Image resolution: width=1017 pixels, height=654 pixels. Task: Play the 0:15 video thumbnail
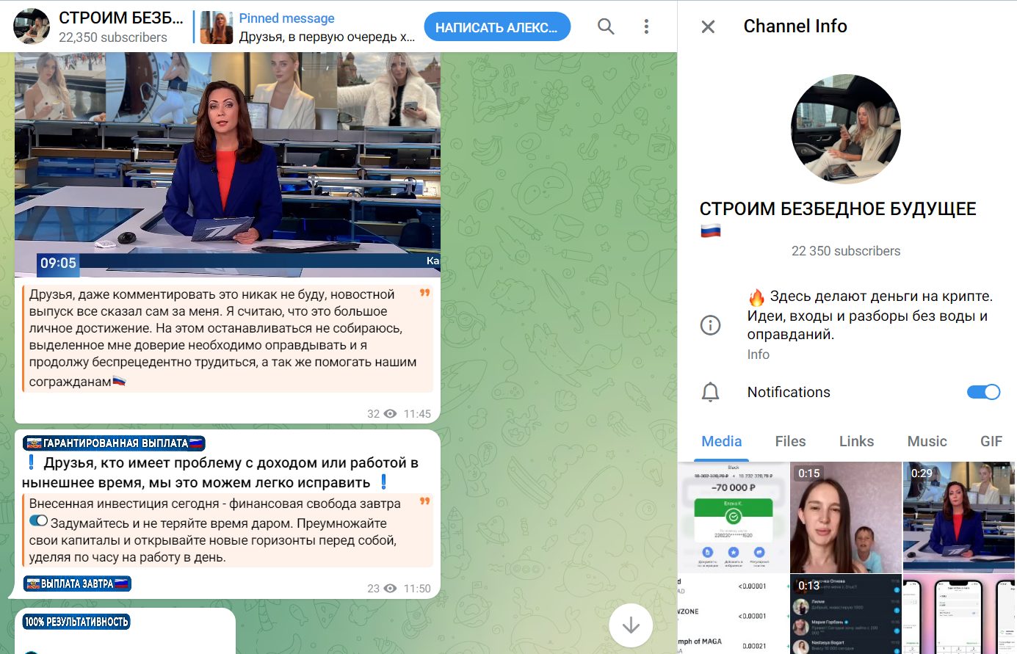click(x=846, y=517)
